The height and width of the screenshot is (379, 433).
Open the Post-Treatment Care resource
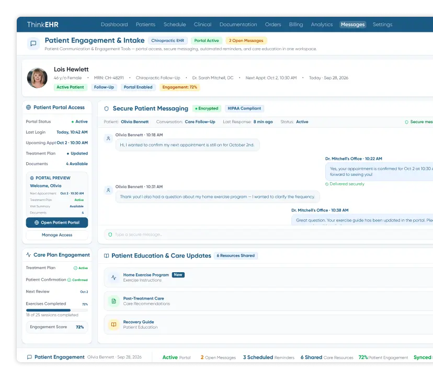[x=268, y=301]
